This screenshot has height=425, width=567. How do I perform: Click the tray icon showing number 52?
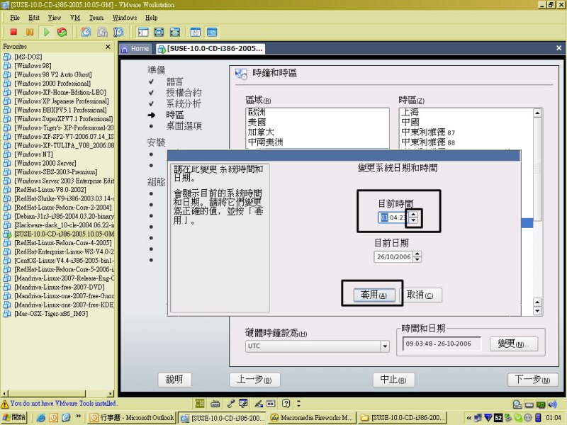click(x=498, y=418)
